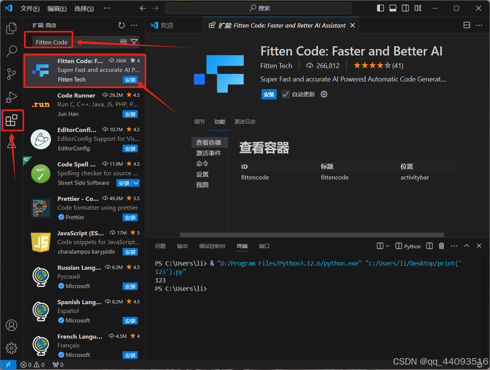490x370 pixels.
Task: Go forward with the navigation arrow
Action: 155,8
